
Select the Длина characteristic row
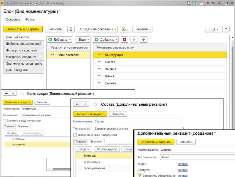[160, 76]
